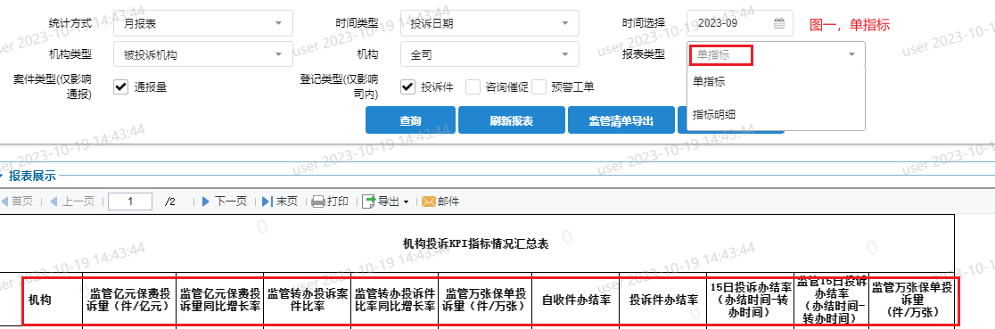Select 单指标 from the dropdown list
This screenshot has height=329, width=995.
776,82
